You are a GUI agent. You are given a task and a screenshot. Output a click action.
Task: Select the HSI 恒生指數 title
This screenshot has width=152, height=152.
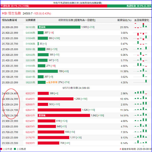point(11,13)
